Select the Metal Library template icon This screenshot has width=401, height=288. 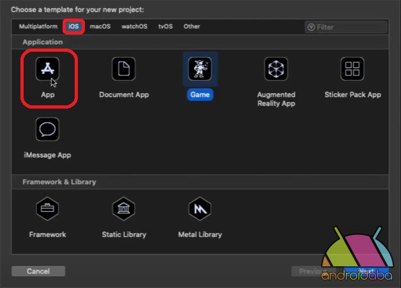pos(200,209)
